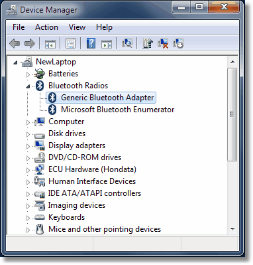Screen dimensions: 253x265
Task: Click the Generic Bluetooth Adapter Bluetooth icon
Action: (52, 98)
